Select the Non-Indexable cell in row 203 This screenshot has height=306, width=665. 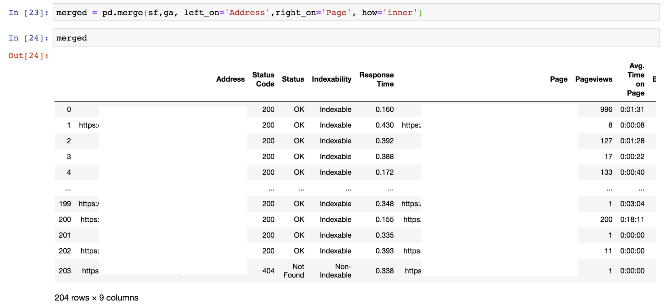[336, 271]
